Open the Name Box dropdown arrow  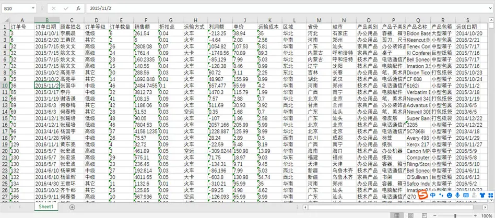click(33, 8)
